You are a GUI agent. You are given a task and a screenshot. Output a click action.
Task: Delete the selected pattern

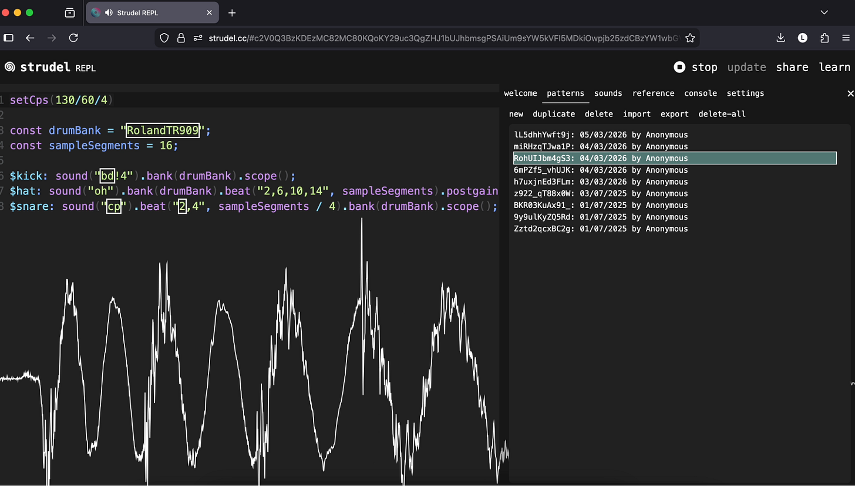pyautogui.click(x=599, y=114)
